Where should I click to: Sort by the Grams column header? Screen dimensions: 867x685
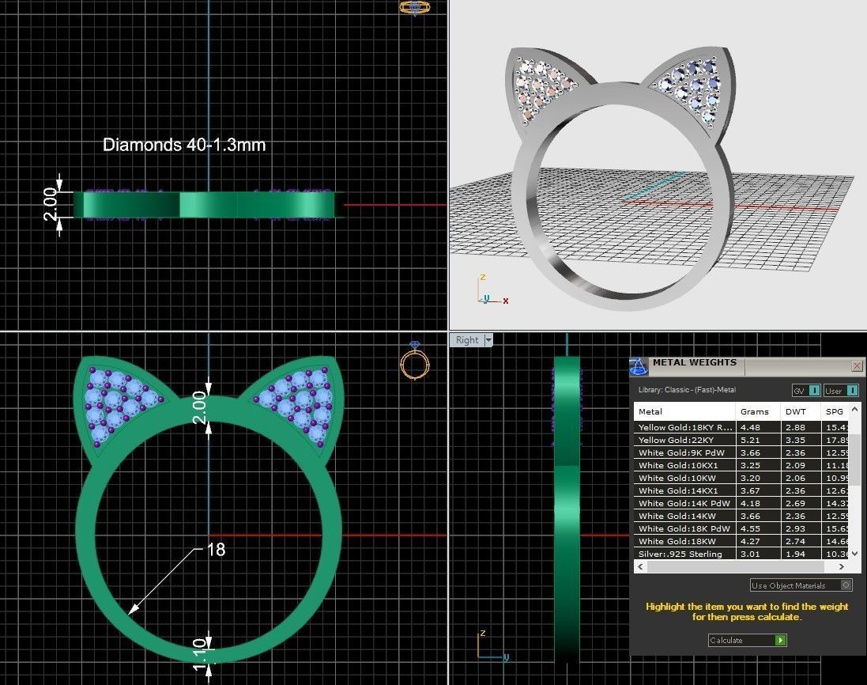757,411
